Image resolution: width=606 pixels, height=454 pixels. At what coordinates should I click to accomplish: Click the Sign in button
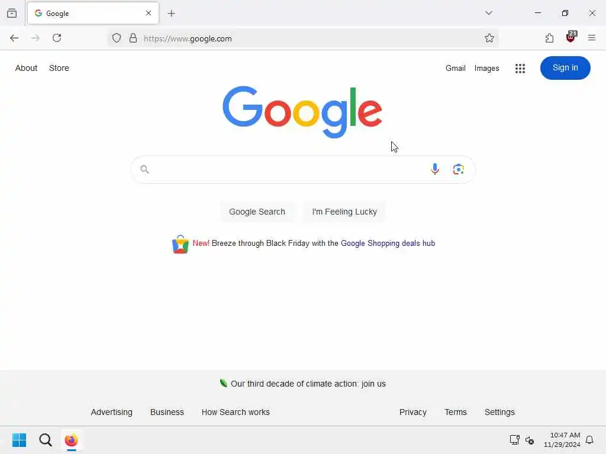pyautogui.click(x=565, y=68)
